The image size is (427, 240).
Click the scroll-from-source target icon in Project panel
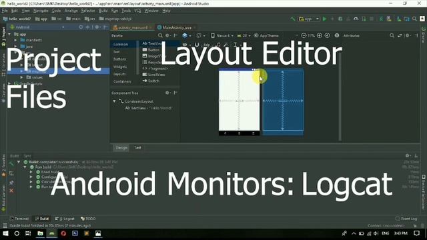(x=81, y=27)
